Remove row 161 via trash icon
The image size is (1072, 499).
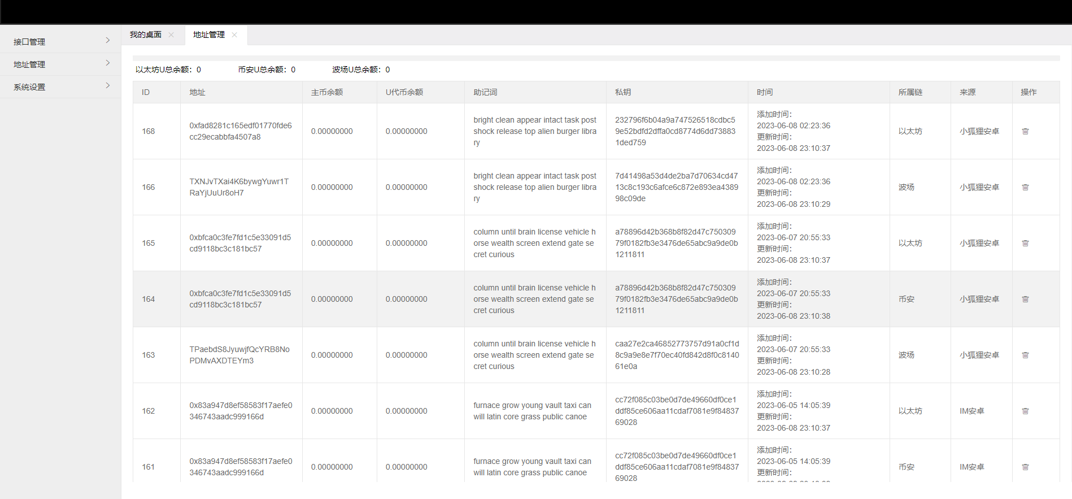(x=1025, y=467)
